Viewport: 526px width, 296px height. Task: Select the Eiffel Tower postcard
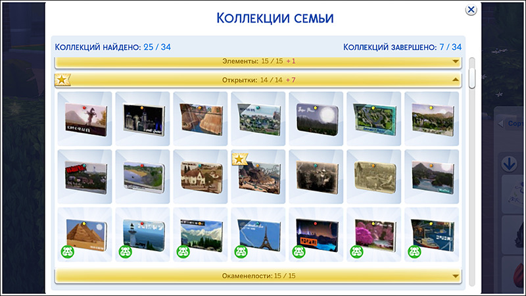click(258, 234)
